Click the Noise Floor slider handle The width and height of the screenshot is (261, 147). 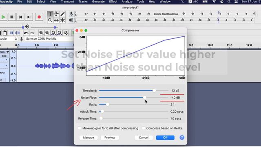coord(145,98)
